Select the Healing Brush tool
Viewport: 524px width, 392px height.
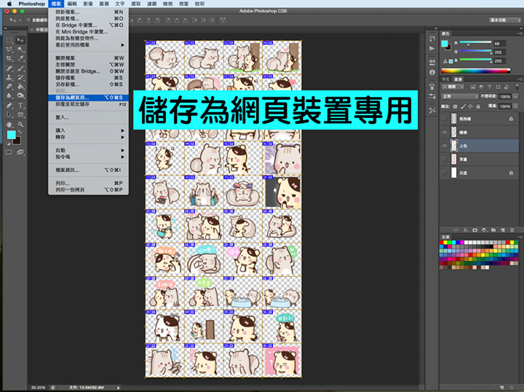[x=9, y=68]
